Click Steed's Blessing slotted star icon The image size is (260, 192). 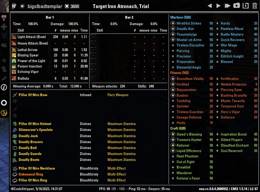(173, 134)
